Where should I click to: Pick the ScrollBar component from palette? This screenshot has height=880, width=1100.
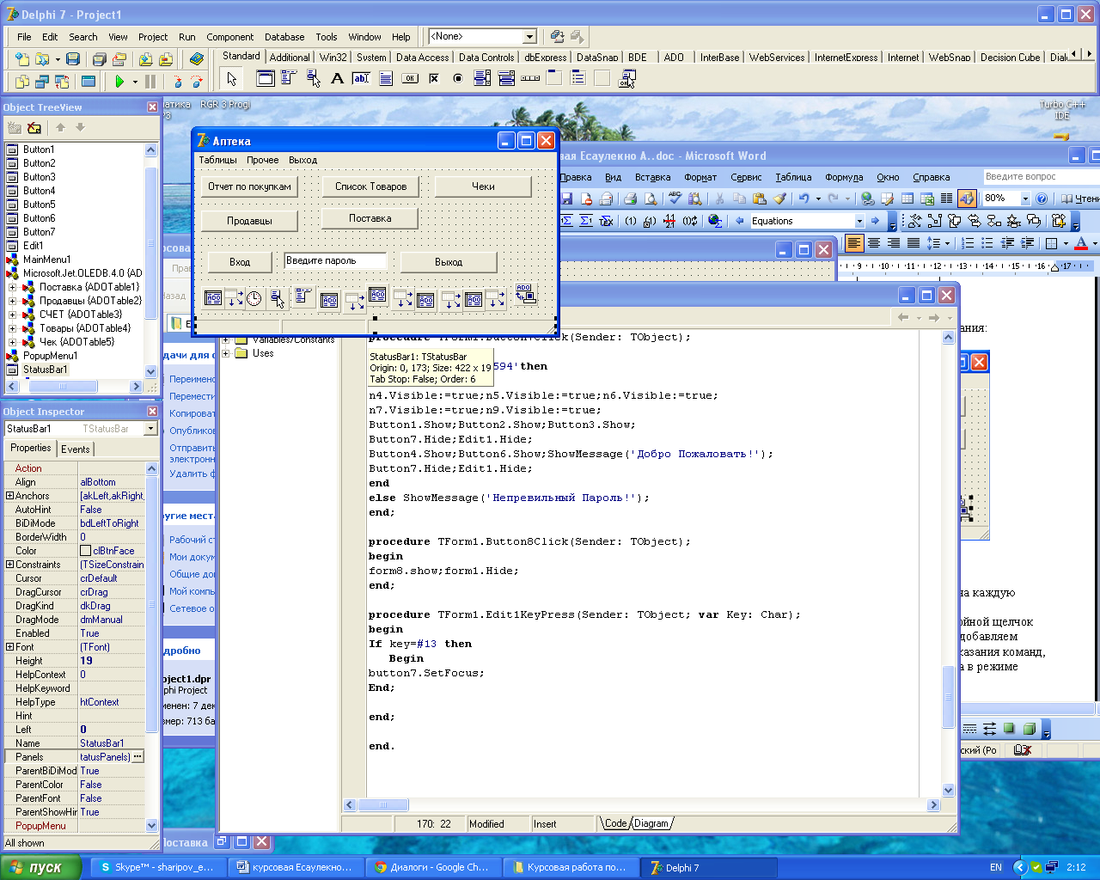[x=530, y=78]
